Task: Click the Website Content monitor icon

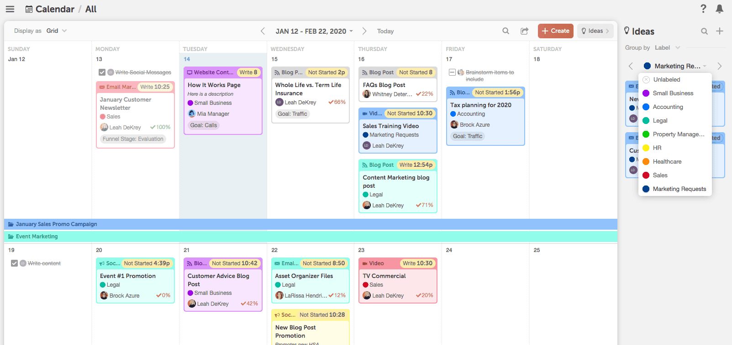Action: pyautogui.click(x=190, y=72)
